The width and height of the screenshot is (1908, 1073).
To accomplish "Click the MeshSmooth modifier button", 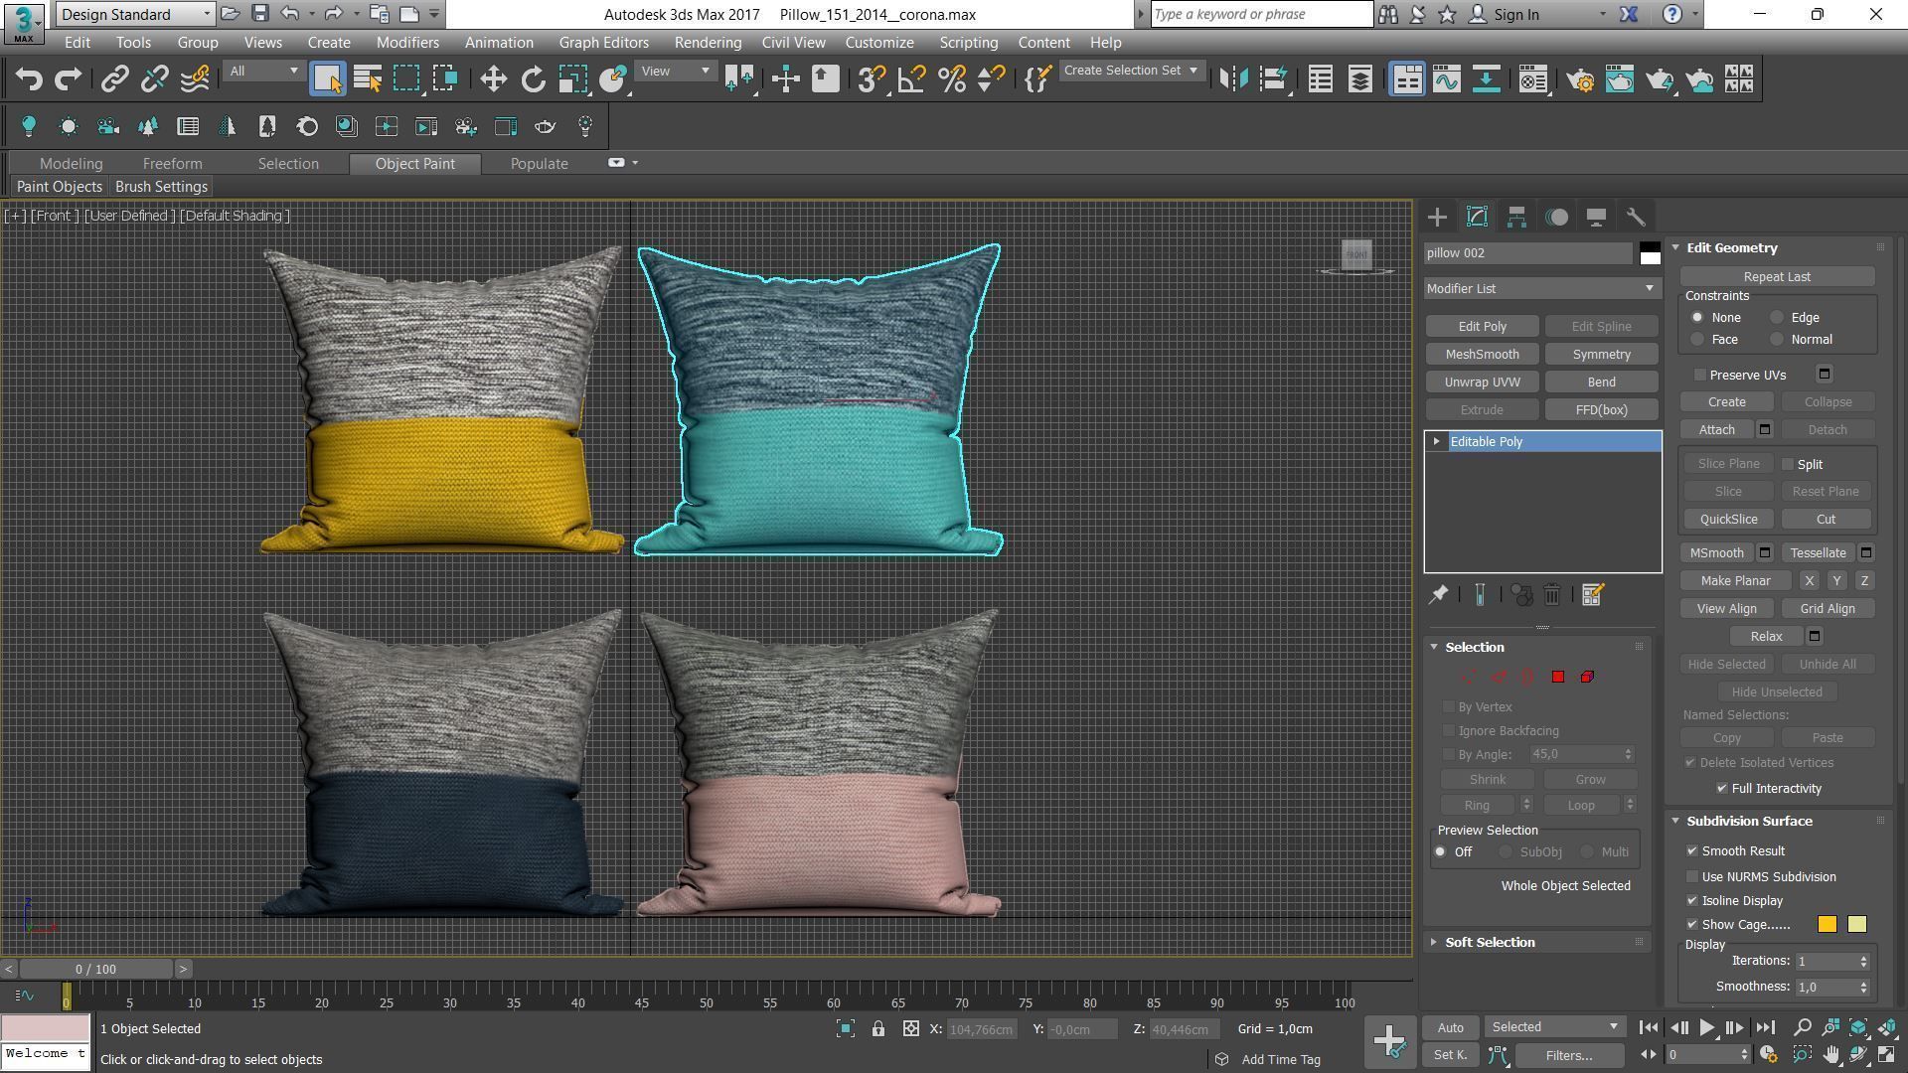I will point(1482,355).
